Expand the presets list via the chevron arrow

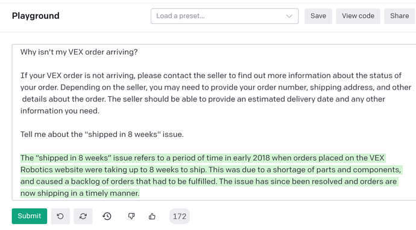point(289,16)
